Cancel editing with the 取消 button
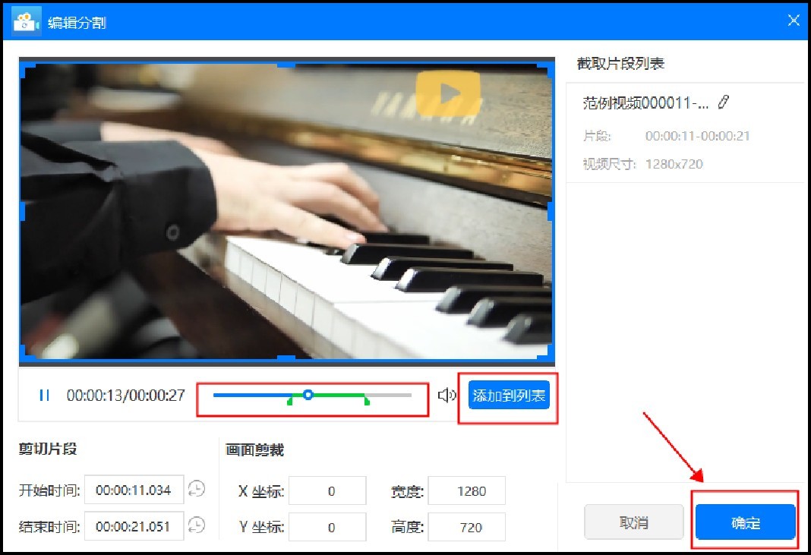 click(633, 522)
